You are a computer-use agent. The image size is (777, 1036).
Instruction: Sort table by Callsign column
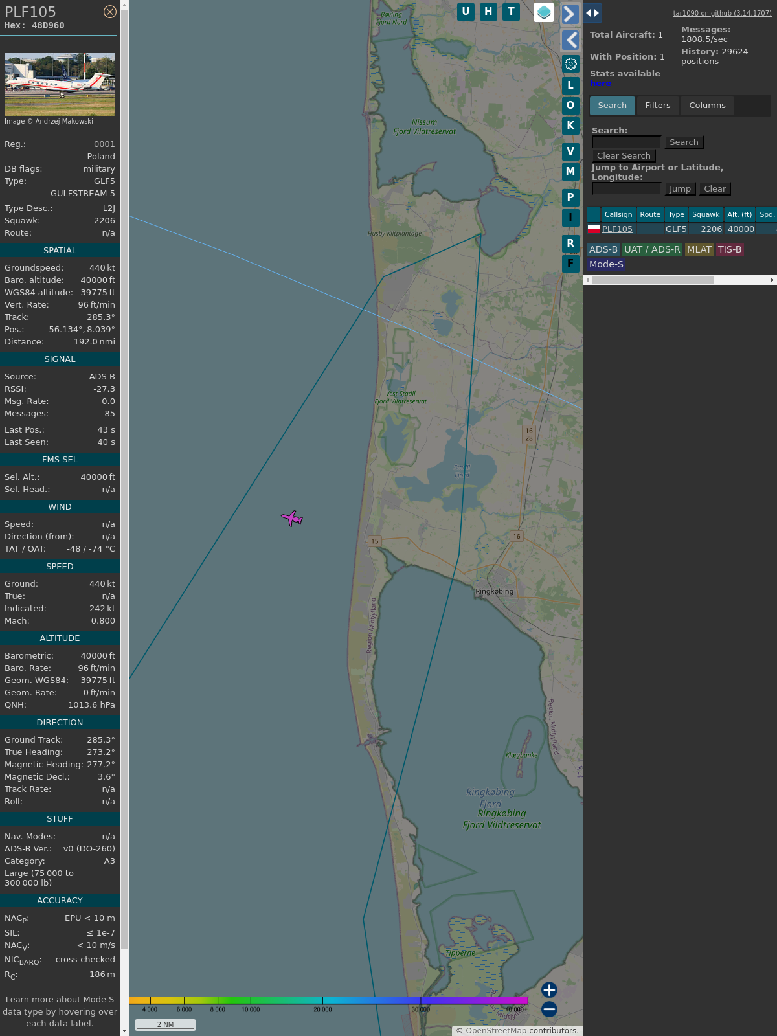[618, 214]
